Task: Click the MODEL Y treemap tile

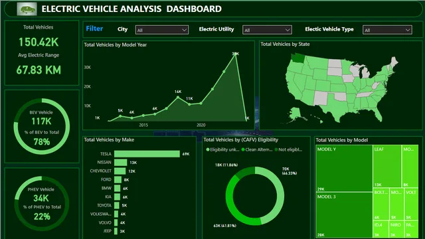Action: (344, 169)
